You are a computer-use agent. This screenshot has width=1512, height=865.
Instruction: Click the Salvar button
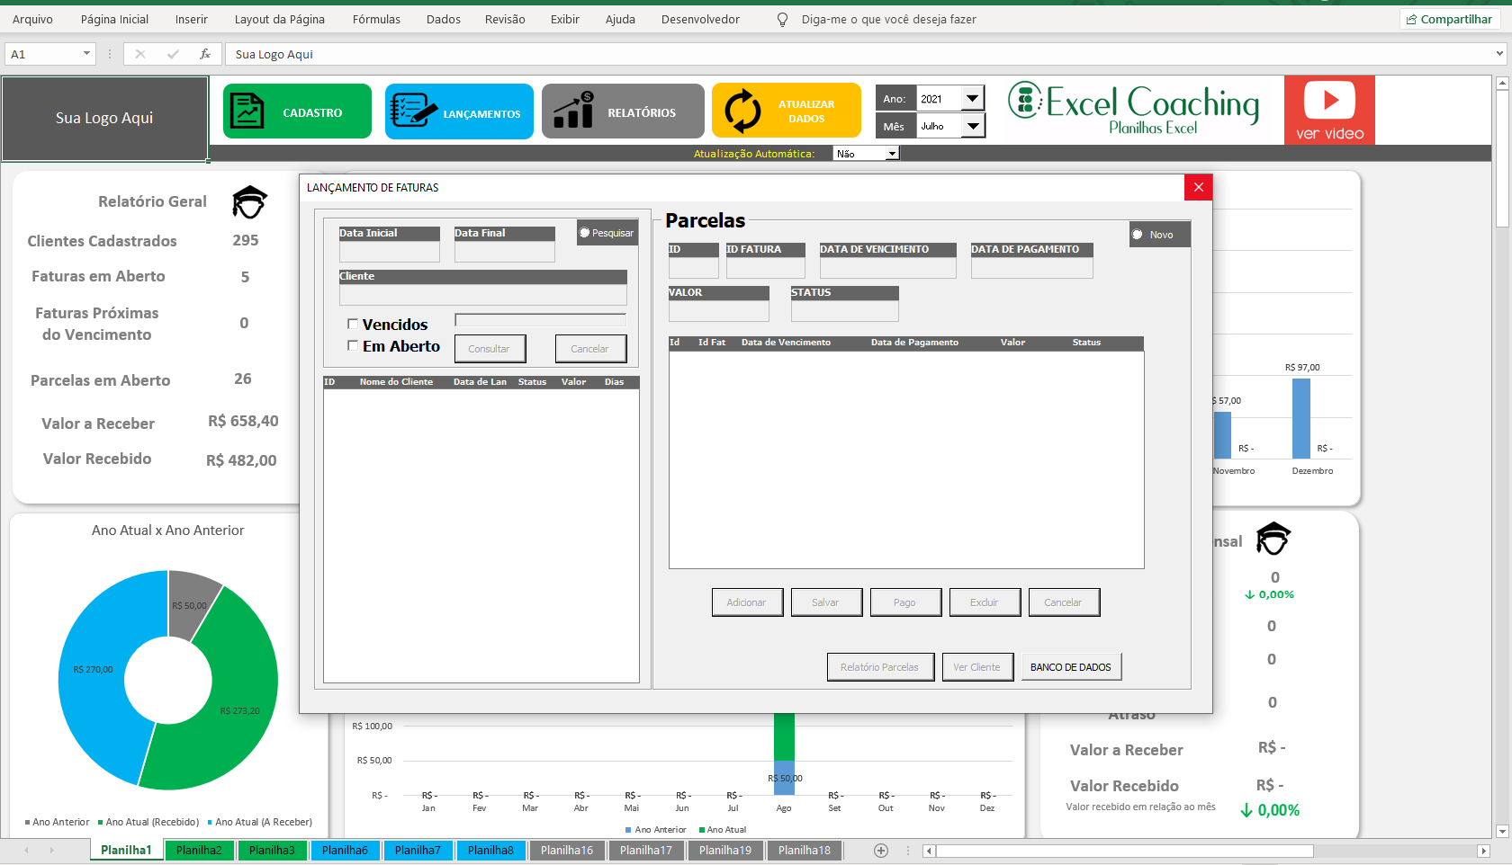pyautogui.click(x=826, y=602)
